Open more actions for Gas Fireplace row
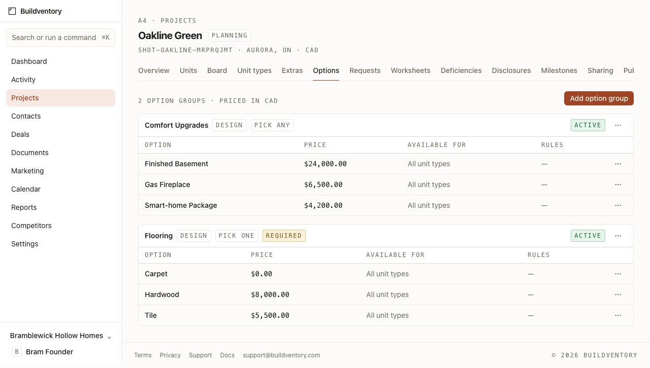The width and height of the screenshot is (650, 368). [x=618, y=185]
